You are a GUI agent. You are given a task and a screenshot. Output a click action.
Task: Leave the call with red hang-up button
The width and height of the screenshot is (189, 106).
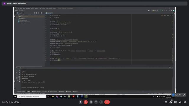pos(107,102)
